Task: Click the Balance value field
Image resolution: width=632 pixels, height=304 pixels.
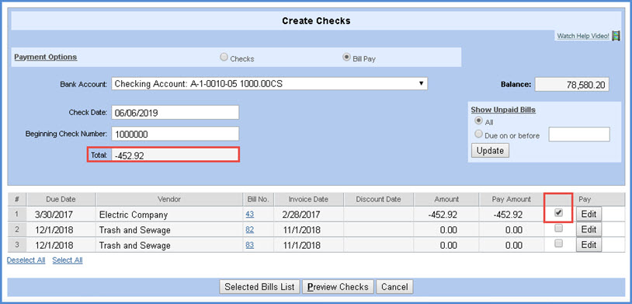Action: coord(571,85)
